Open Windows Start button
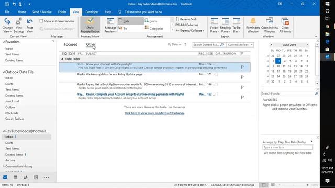The width and height of the screenshot is (335, 188). [x=327, y=4]
